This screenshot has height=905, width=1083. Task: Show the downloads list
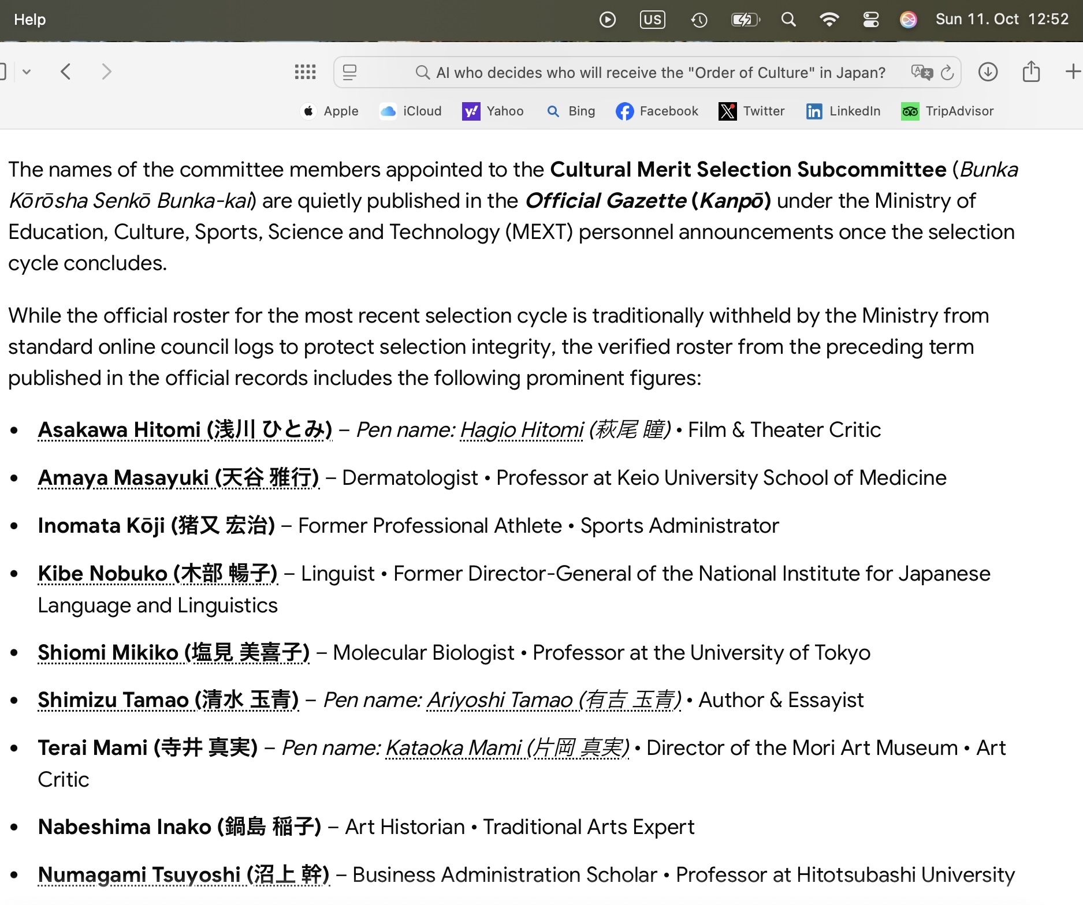click(988, 72)
